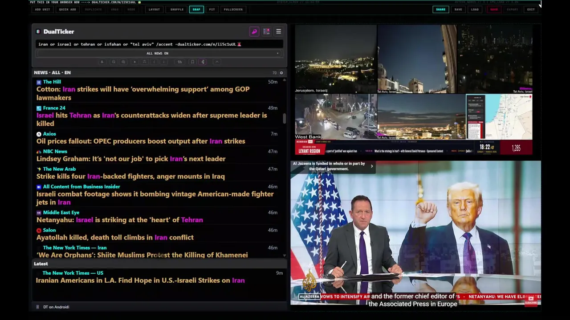Click the France 24 source icon

click(39, 108)
